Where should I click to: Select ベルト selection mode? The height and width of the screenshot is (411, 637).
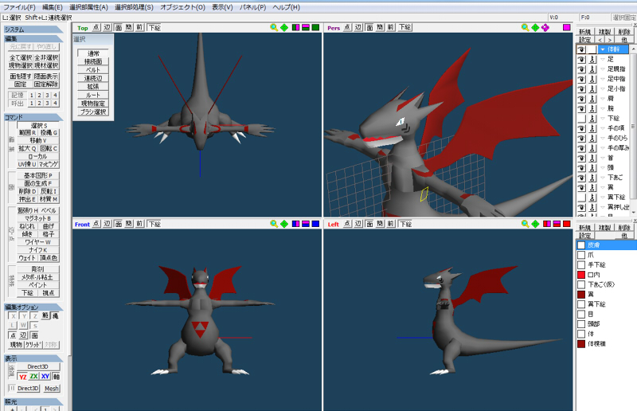click(93, 69)
